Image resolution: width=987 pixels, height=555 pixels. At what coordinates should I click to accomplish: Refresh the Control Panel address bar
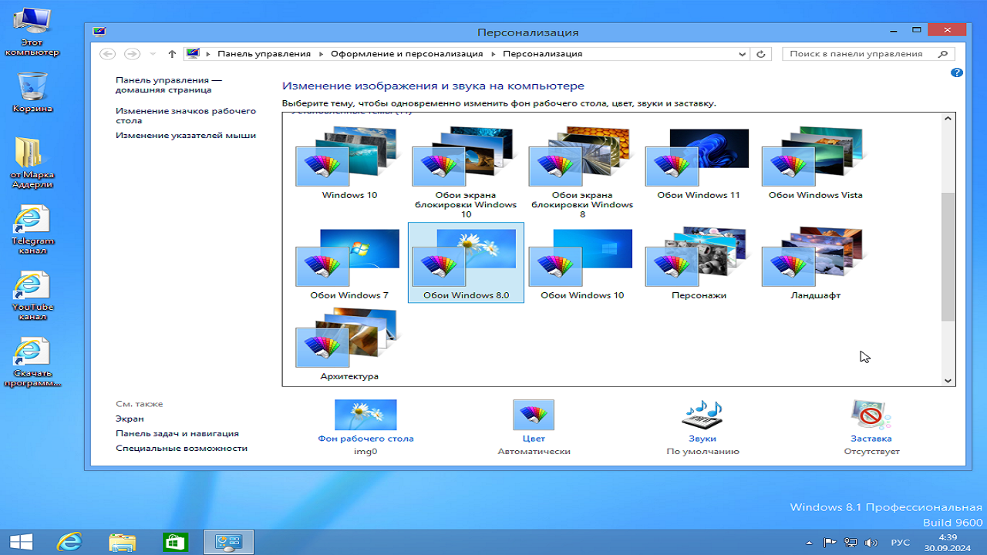click(761, 54)
